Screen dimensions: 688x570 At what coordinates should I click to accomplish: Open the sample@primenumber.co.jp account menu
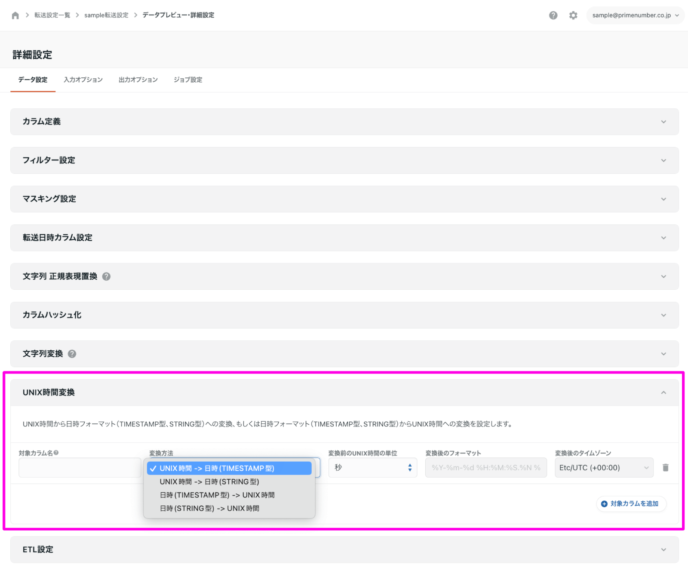[635, 15]
